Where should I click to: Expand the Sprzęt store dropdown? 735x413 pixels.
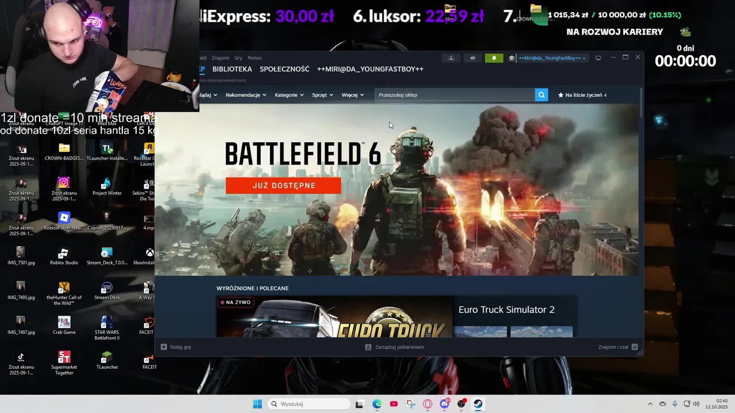click(322, 95)
